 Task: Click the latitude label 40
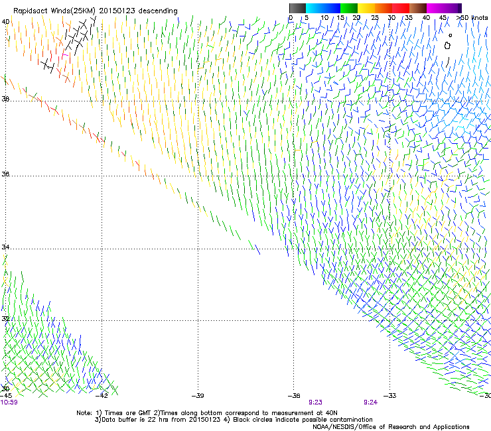click(5, 22)
